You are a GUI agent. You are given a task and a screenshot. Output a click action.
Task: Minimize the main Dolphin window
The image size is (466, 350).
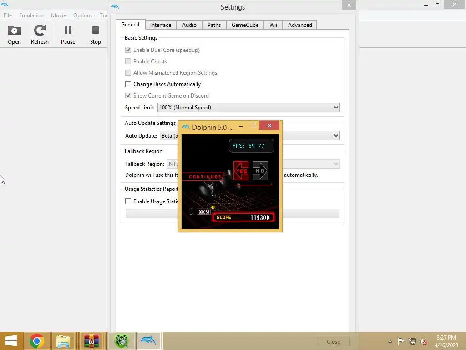pyautogui.click(x=426, y=5)
